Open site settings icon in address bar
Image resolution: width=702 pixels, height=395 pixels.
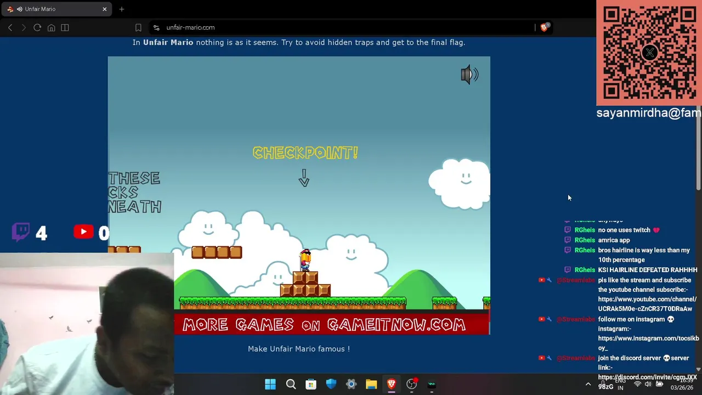156,27
